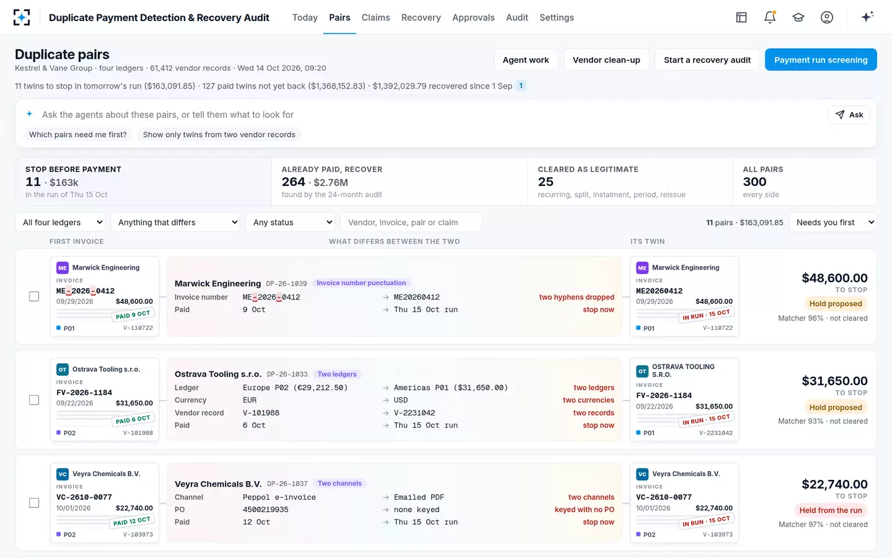Switch to the Claims tab
This screenshot has width=892, height=558.
(x=376, y=17)
